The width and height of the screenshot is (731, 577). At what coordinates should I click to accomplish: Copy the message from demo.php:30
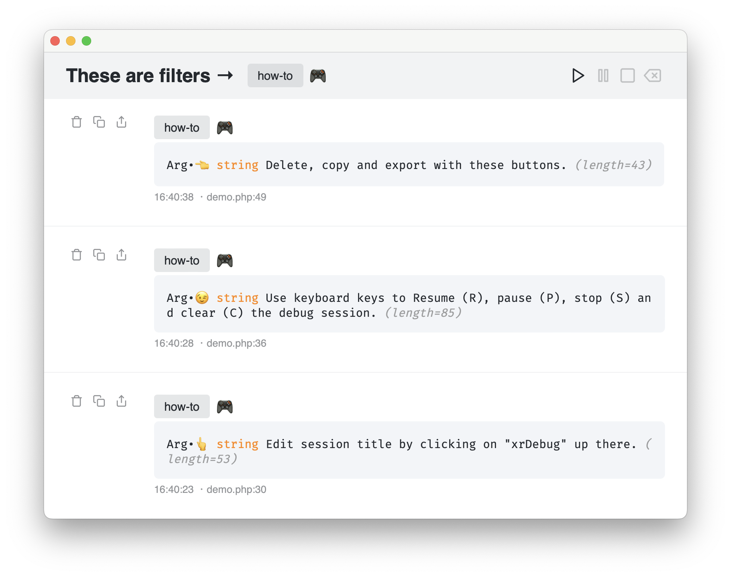coord(99,401)
